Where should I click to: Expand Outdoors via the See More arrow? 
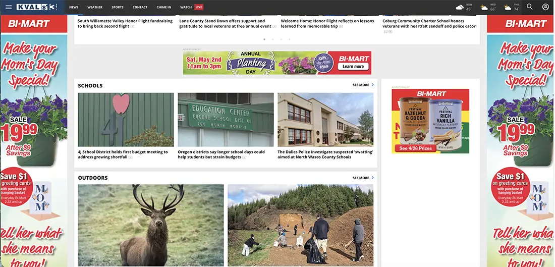[x=372, y=178]
